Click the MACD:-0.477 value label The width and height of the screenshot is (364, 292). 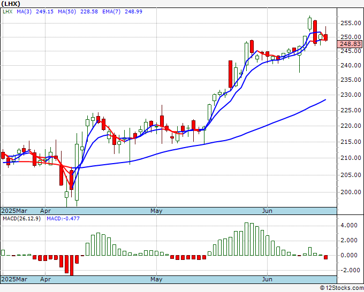click(x=63, y=219)
